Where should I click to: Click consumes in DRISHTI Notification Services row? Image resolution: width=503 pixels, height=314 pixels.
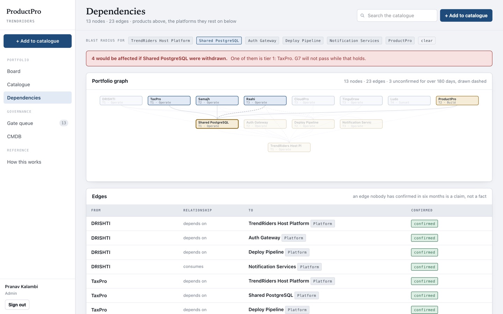[x=193, y=267]
